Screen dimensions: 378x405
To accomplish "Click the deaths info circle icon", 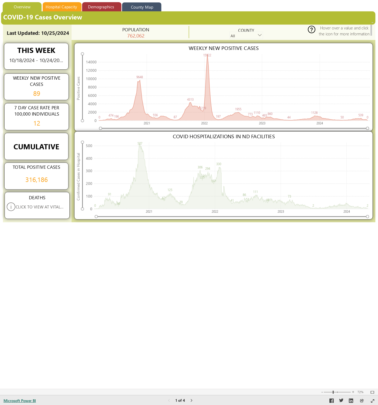I will 11,207.
